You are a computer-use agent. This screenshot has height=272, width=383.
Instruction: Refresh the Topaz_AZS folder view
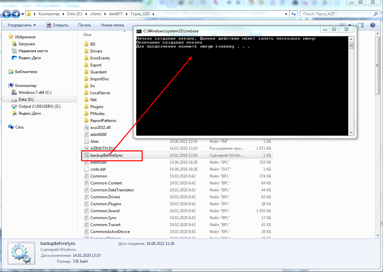[x=294, y=14]
